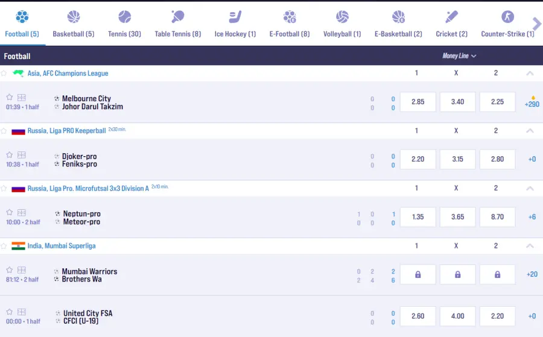Click the AFC Champions League Asia map icon

tap(18, 73)
